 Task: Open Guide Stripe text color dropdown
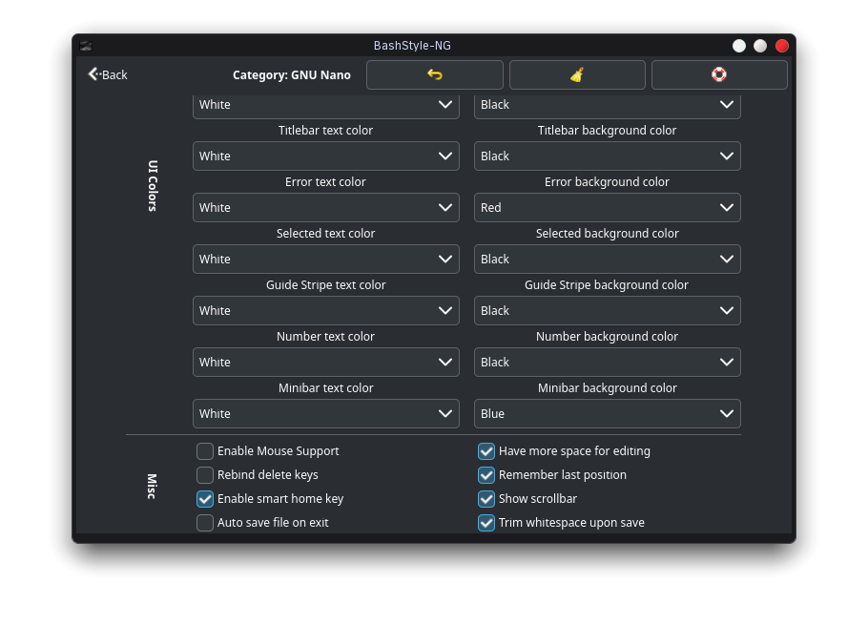326,310
